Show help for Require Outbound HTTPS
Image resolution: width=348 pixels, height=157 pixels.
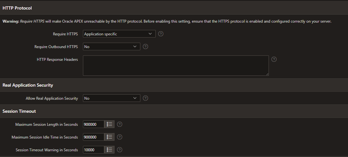tap(145, 46)
